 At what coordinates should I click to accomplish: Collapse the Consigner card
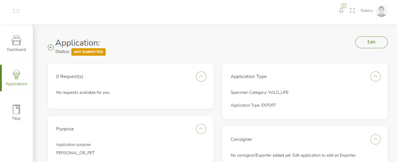click(375, 139)
